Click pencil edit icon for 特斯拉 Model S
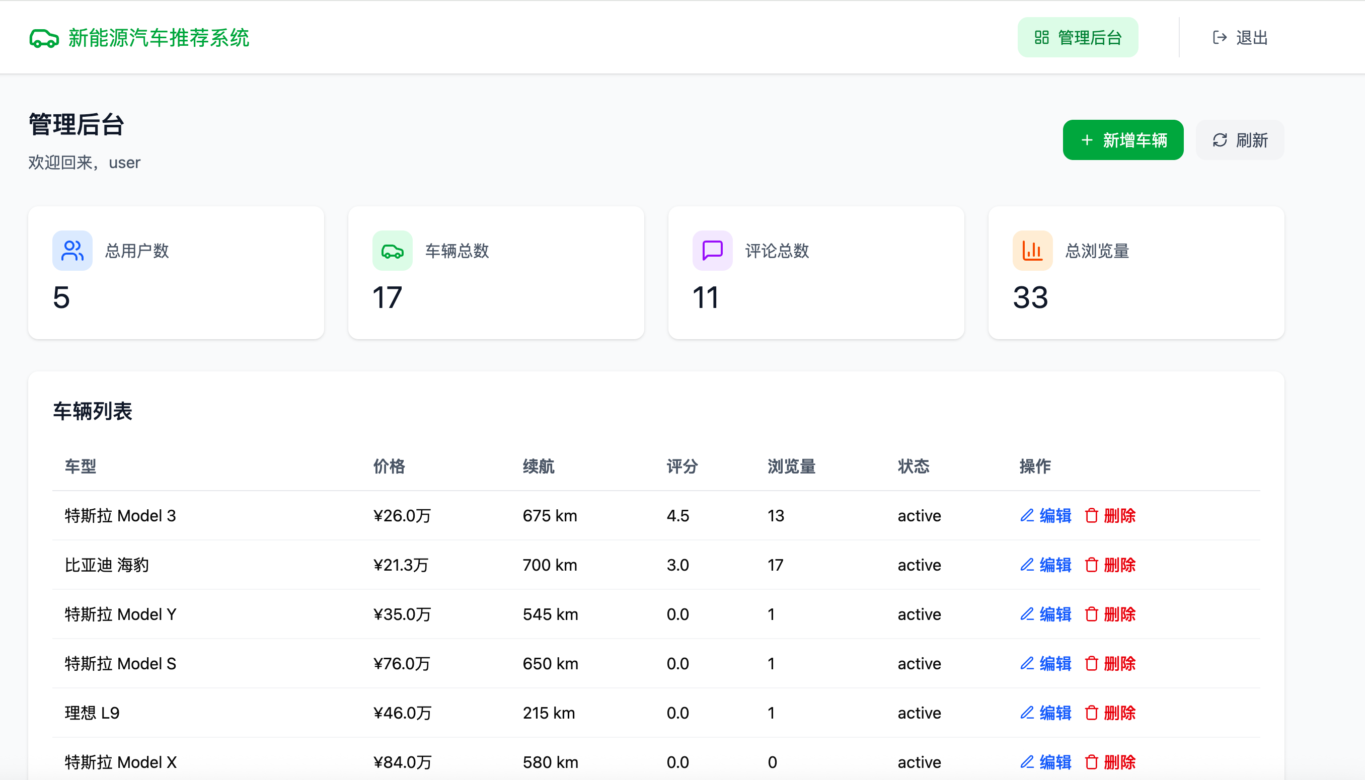Image resolution: width=1365 pixels, height=780 pixels. point(1026,663)
